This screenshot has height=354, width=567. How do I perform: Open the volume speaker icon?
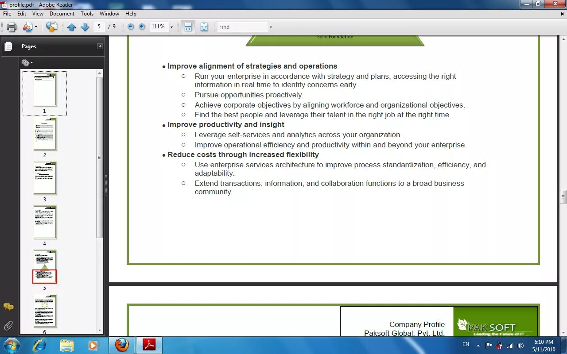tap(520, 346)
